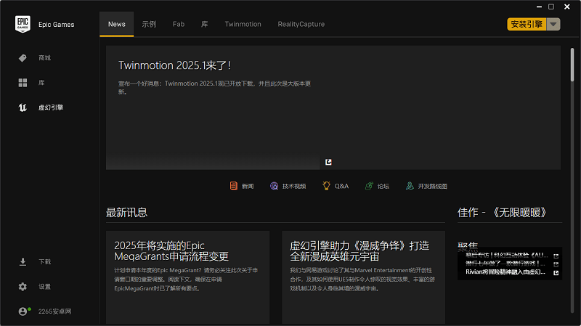
Task: Open the 技术视频 tech videos icon
Action: (x=274, y=186)
